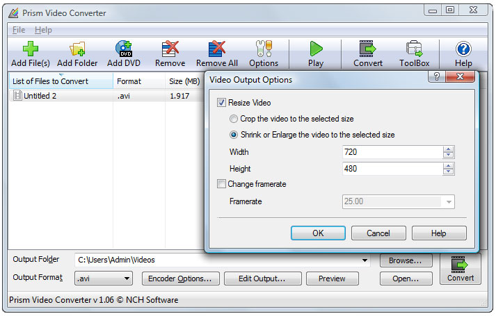This screenshot has height=316, width=496.
Task: Click the Browse... button
Action: click(406, 260)
